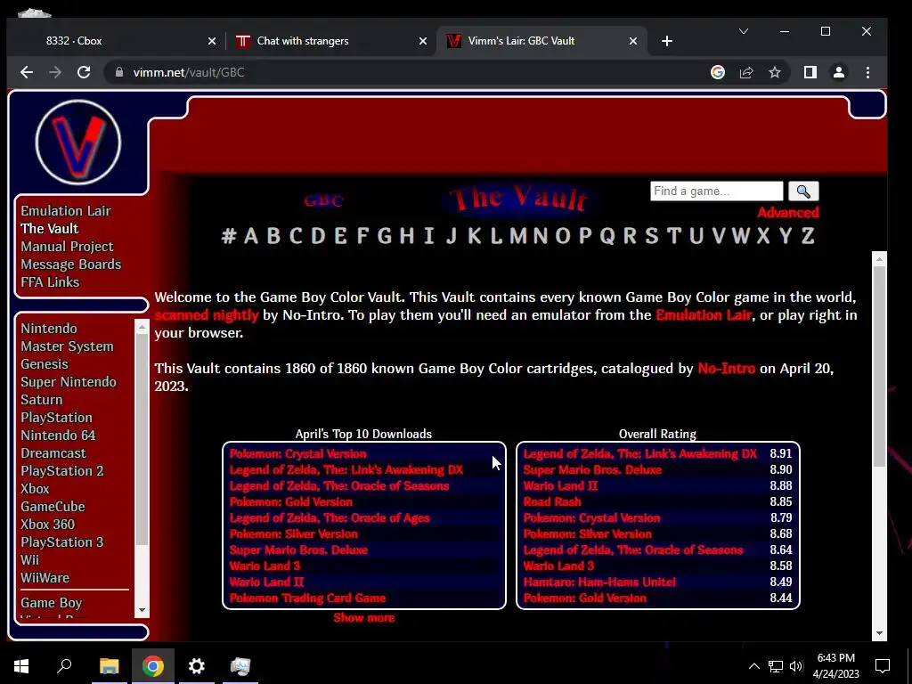Select the PlayStation 2 system link
The width and height of the screenshot is (912, 684).
click(x=62, y=471)
